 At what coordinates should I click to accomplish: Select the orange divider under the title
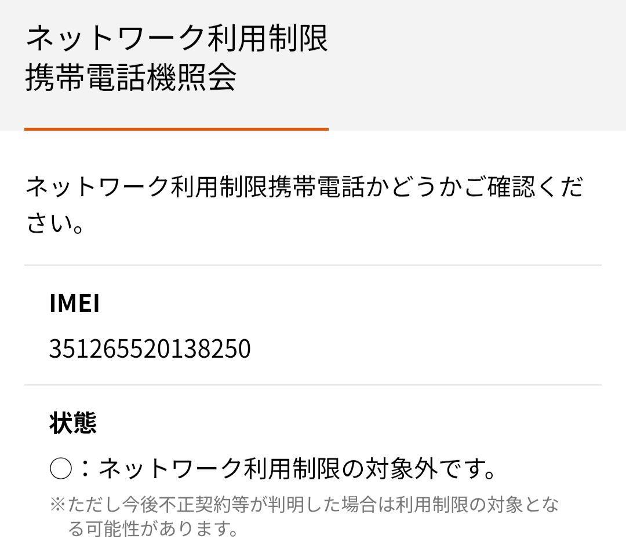tap(177, 130)
